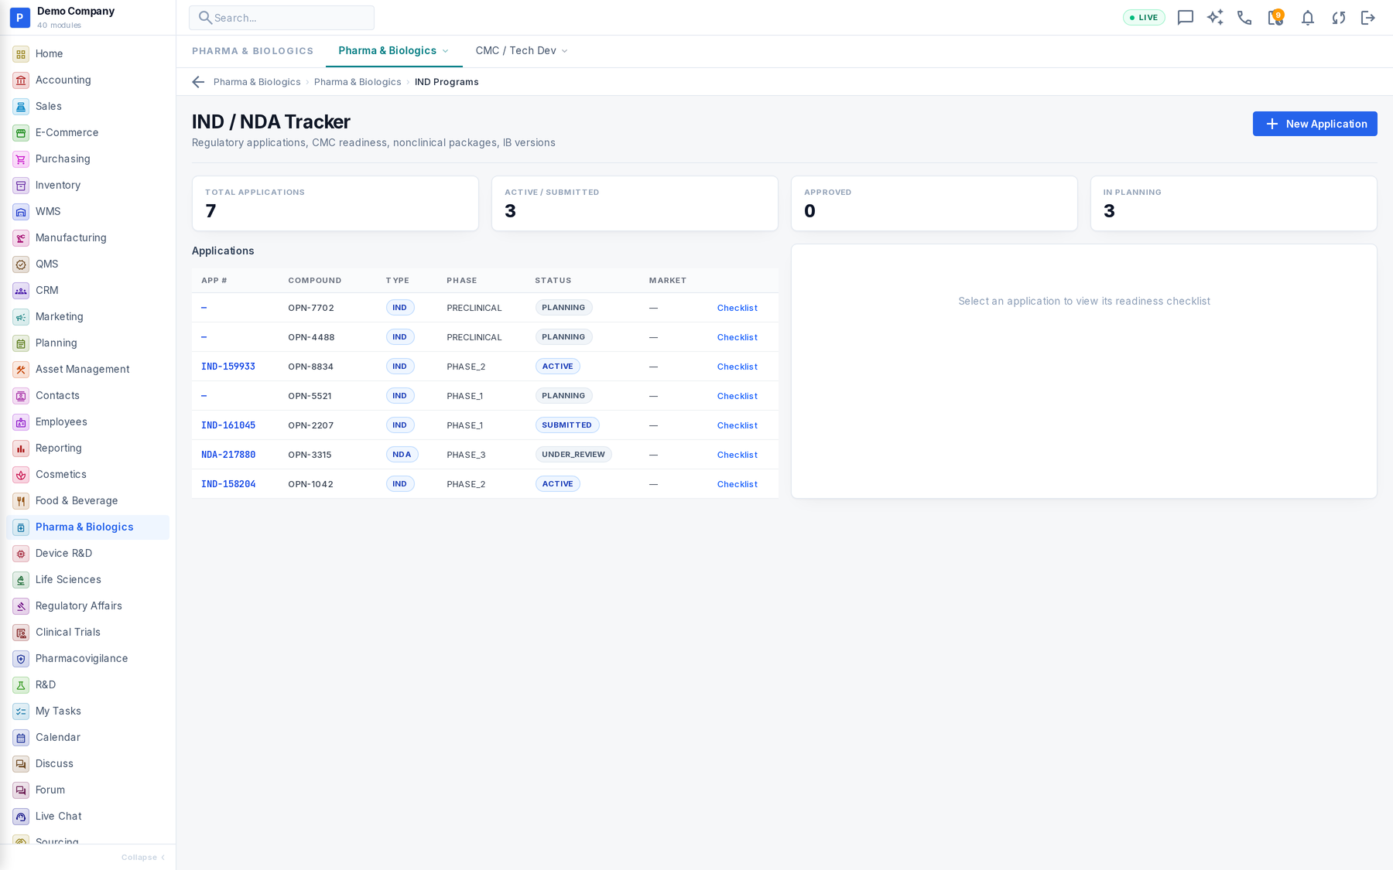Open the Life Sciences module

coord(87,580)
